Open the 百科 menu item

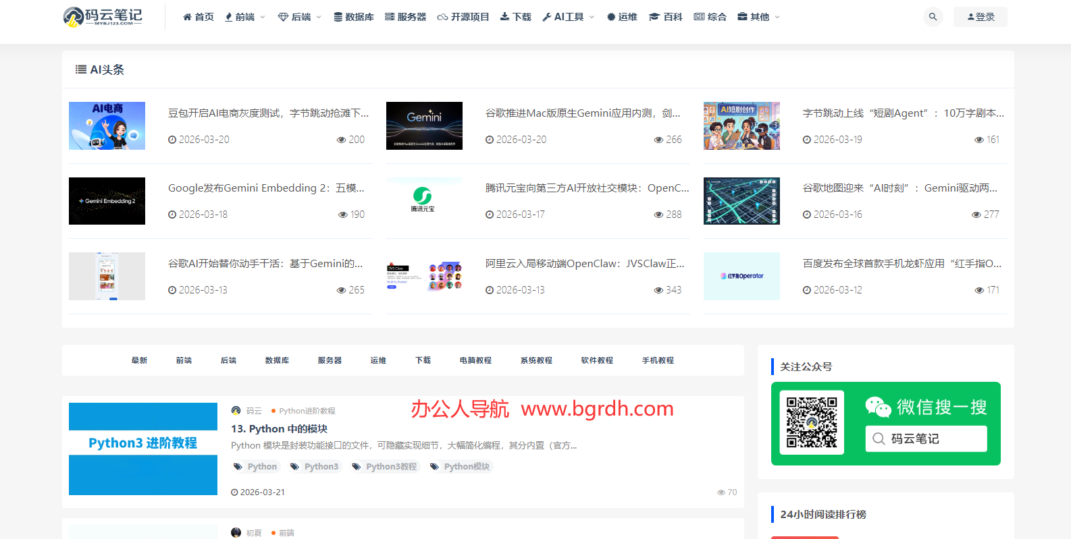666,17
